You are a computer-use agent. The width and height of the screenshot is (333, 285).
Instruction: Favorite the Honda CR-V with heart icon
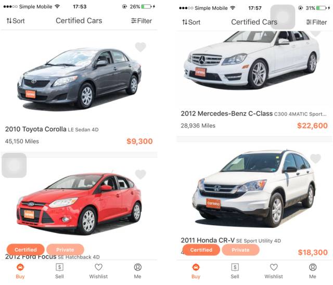pyautogui.click(x=316, y=158)
